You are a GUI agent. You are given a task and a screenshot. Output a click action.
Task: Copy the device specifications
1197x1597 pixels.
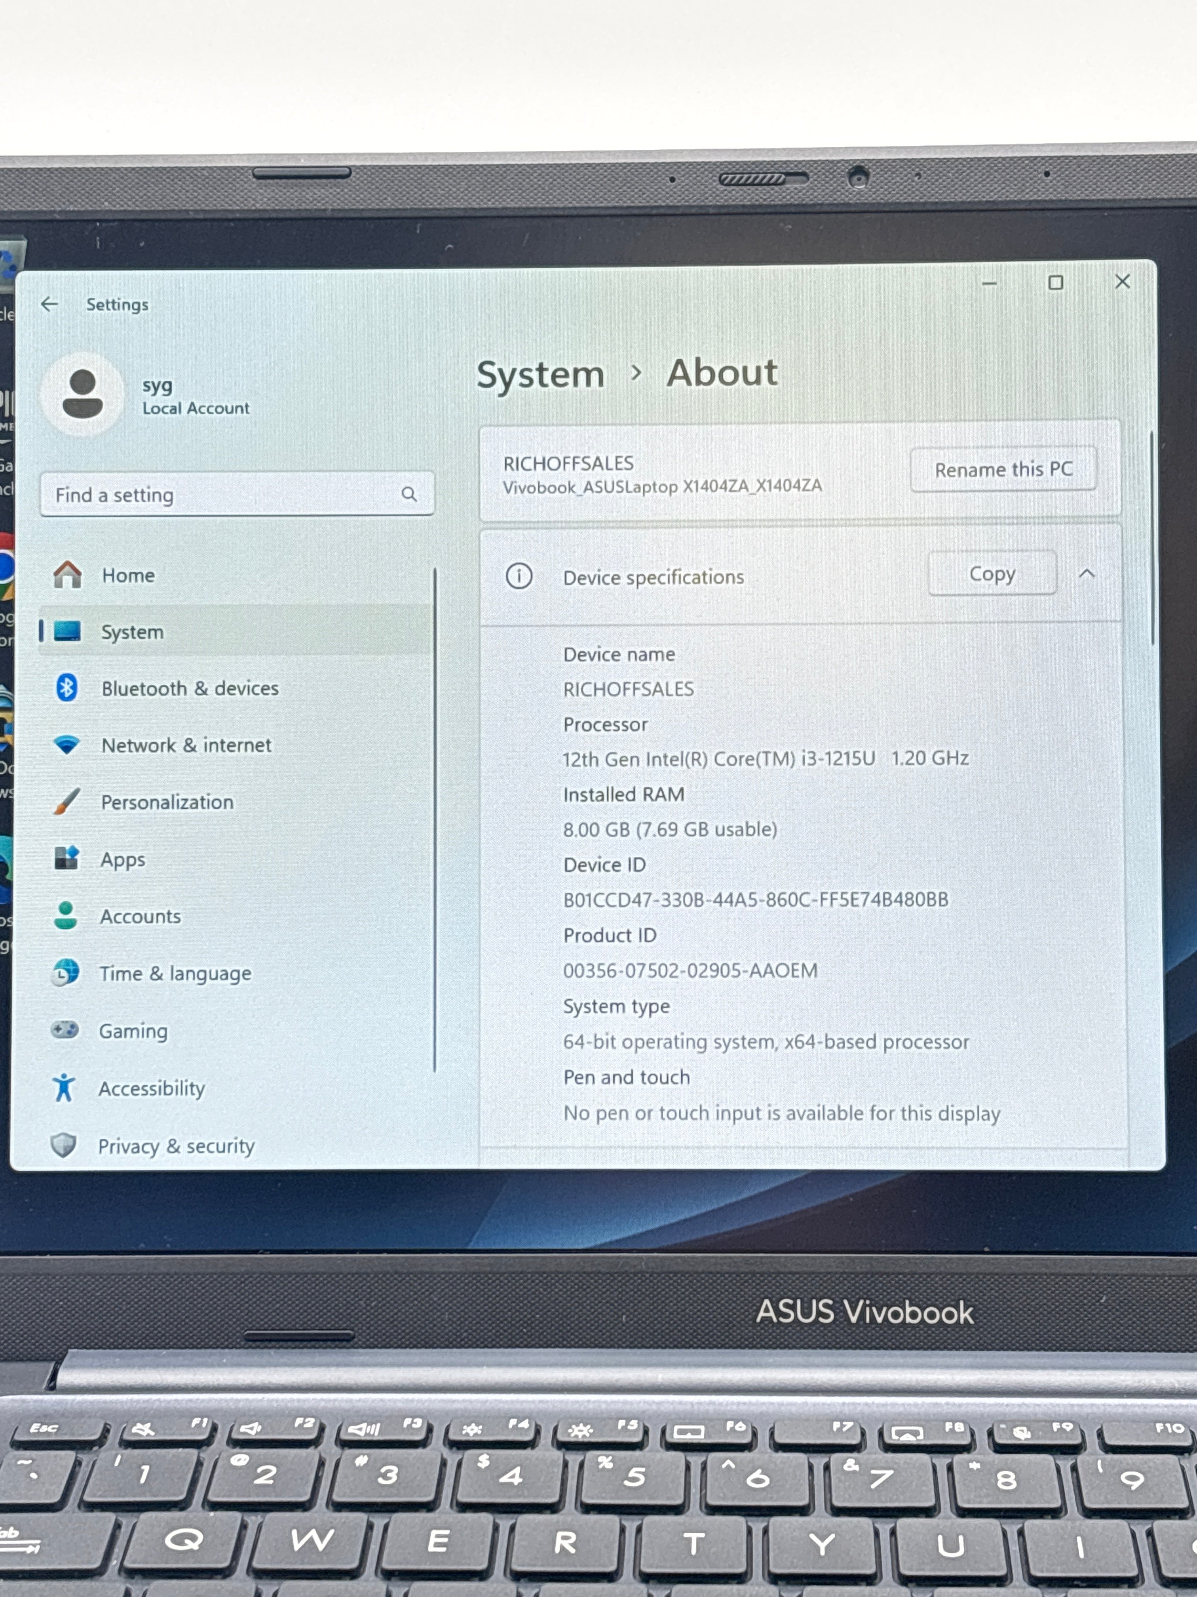992,573
